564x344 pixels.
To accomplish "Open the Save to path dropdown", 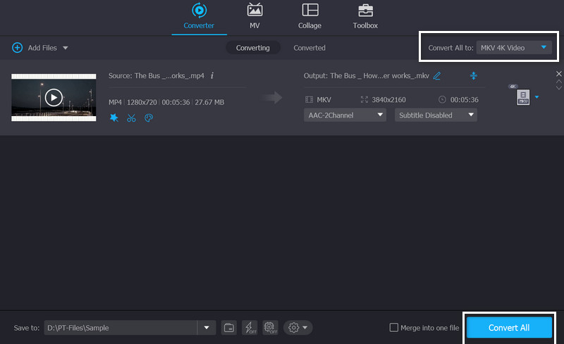I will 207,328.
